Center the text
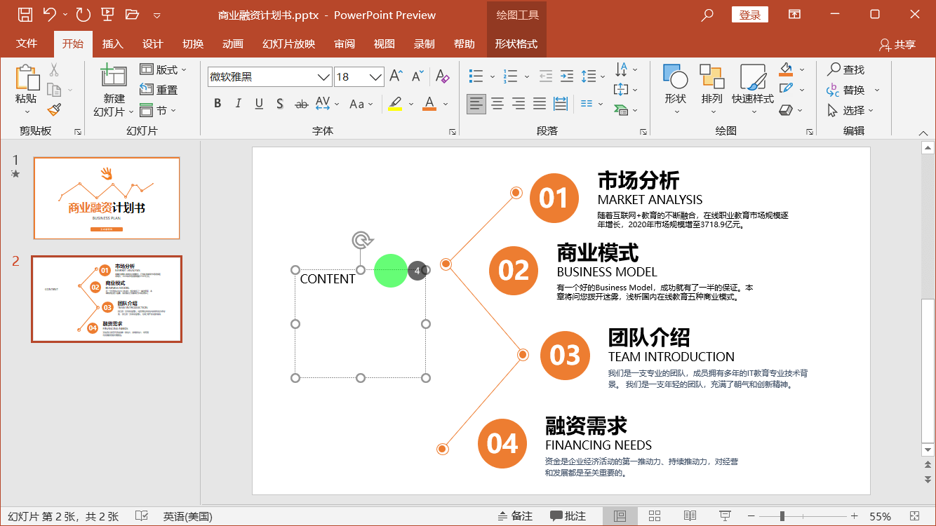936x526 pixels. tap(497, 104)
